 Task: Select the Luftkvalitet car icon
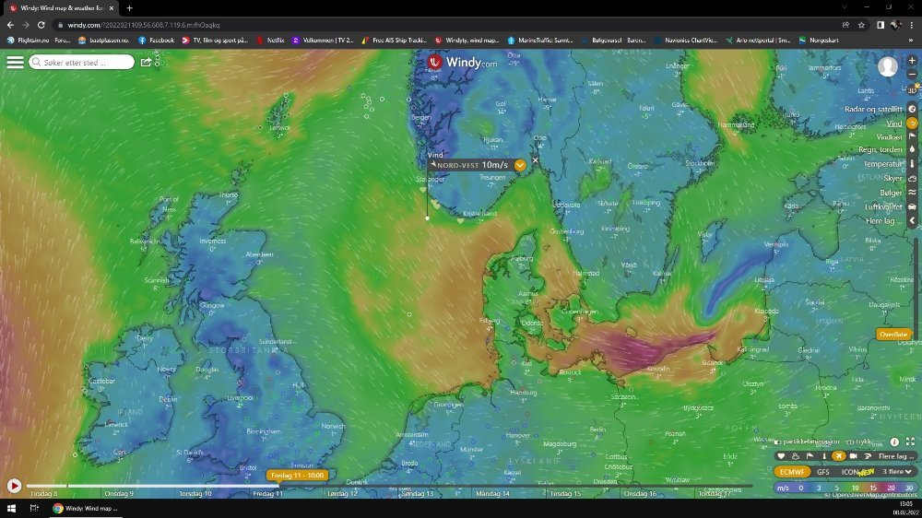(x=912, y=206)
